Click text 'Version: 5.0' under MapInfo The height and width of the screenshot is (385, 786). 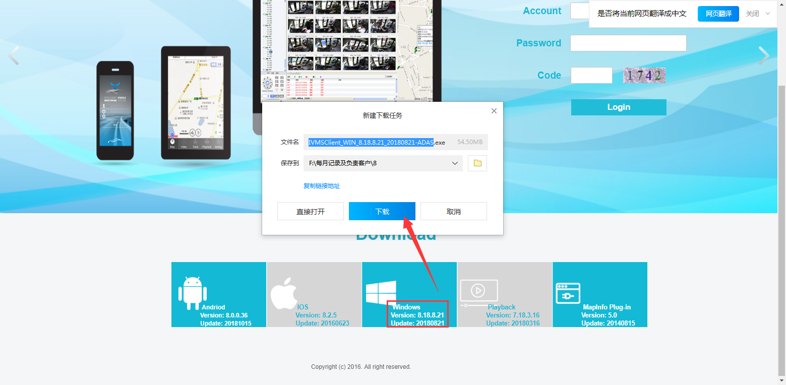click(x=599, y=315)
